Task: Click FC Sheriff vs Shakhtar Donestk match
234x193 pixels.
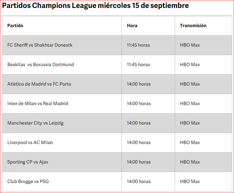Action: click(40, 45)
